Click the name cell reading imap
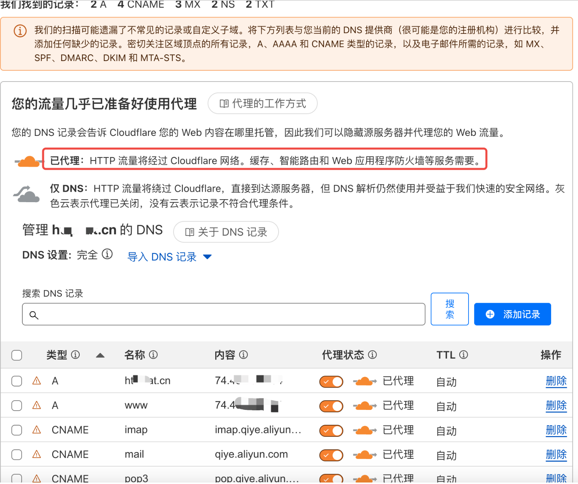Viewport: 578px width, 484px height. click(136, 430)
